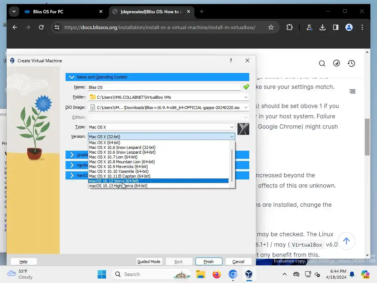This screenshot has width=377, height=283.
Task: Click scroll-to-top arrow button on page
Action: [346, 241]
